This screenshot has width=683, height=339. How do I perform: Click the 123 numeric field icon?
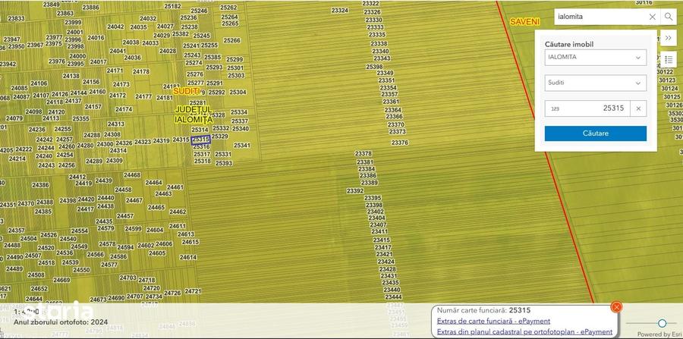click(x=555, y=108)
